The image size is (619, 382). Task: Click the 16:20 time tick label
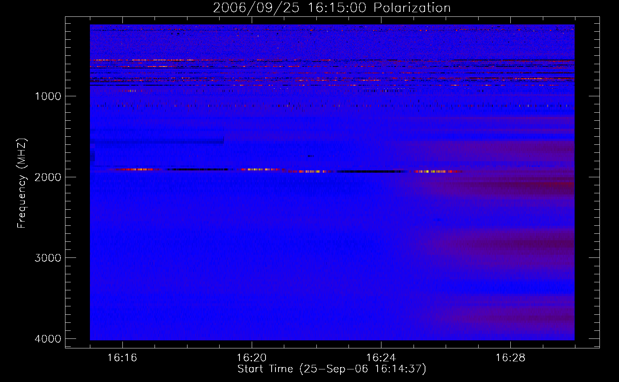pyautogui.click(x=251, y=358)
